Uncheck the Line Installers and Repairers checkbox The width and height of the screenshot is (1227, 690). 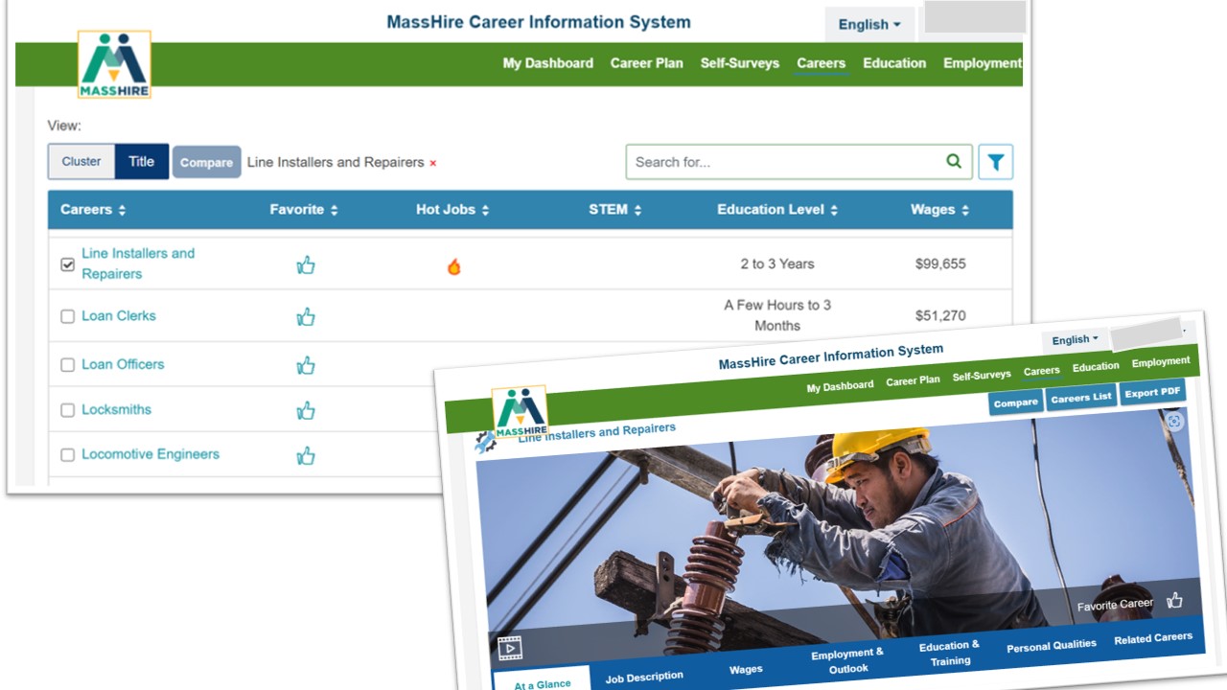pos(67,264)
